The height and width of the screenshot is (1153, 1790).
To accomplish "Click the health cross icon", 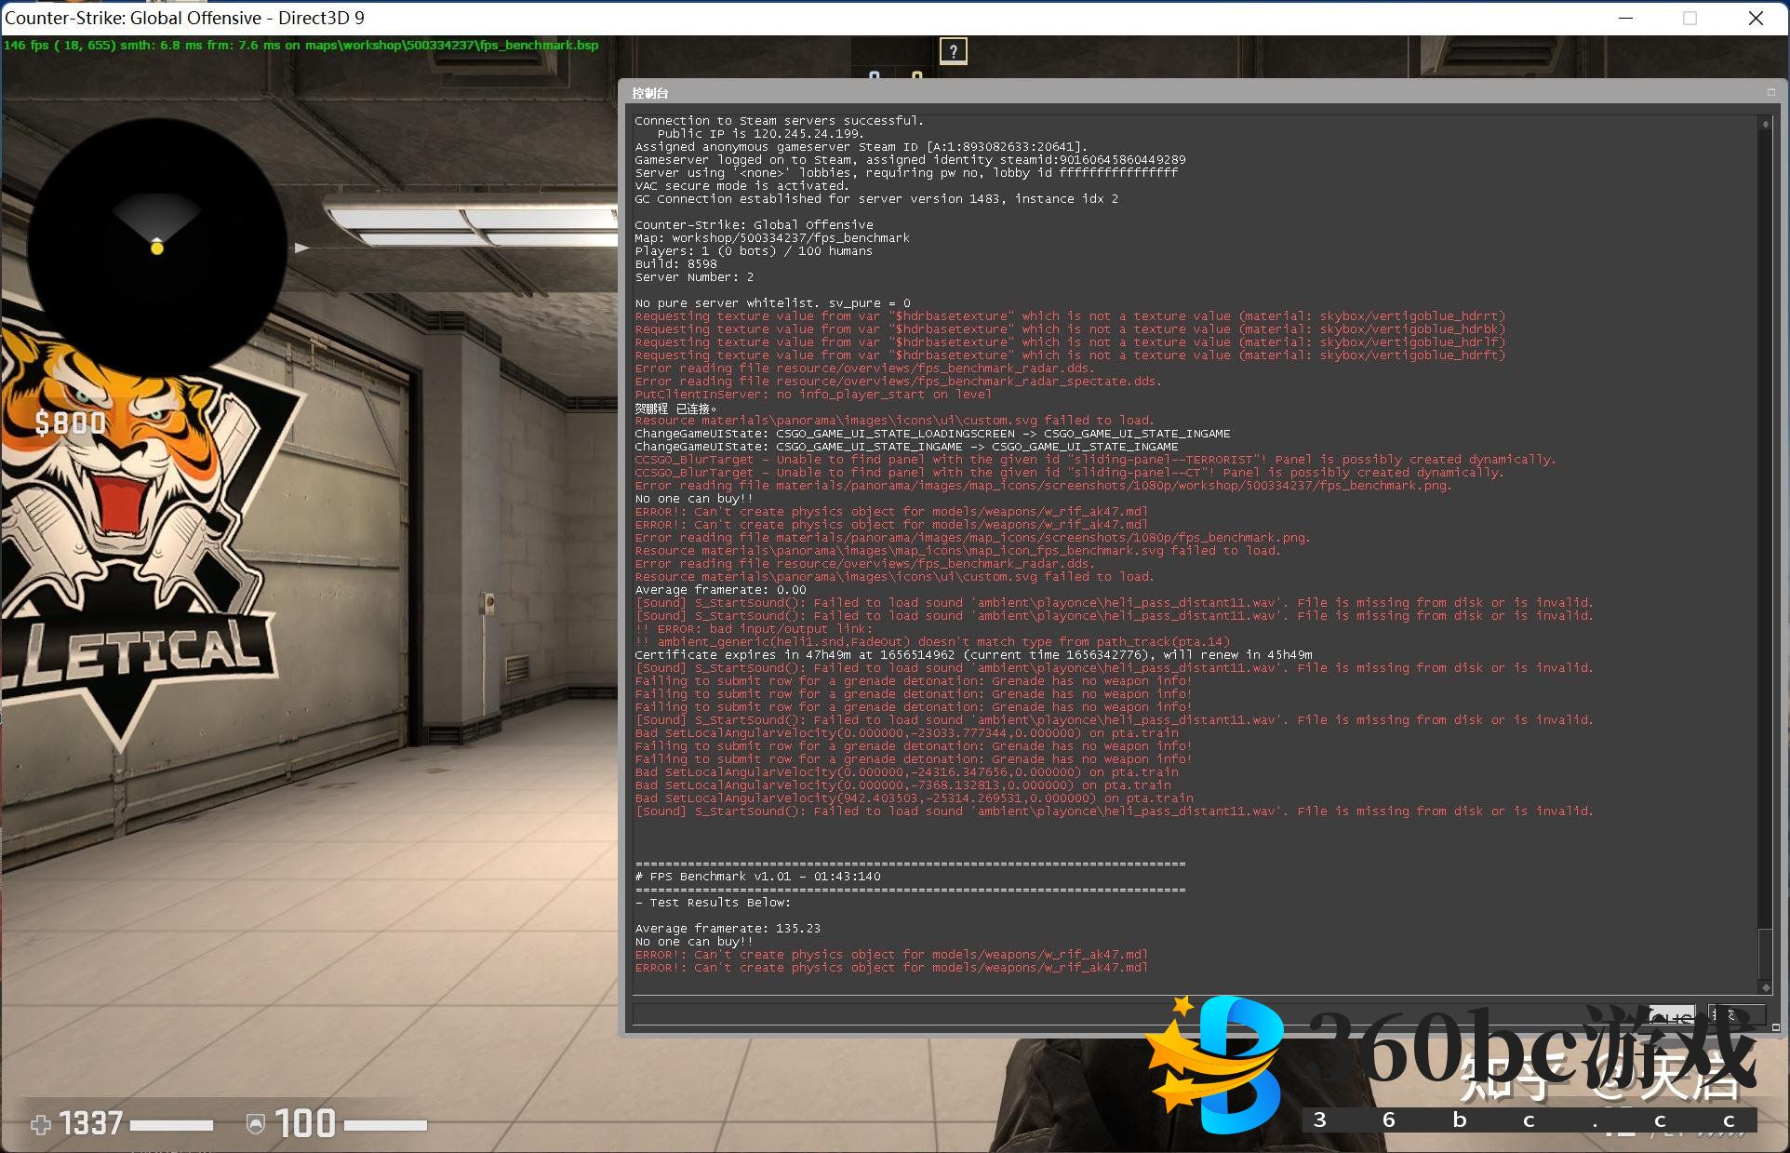I will (x=41, y=1125).
